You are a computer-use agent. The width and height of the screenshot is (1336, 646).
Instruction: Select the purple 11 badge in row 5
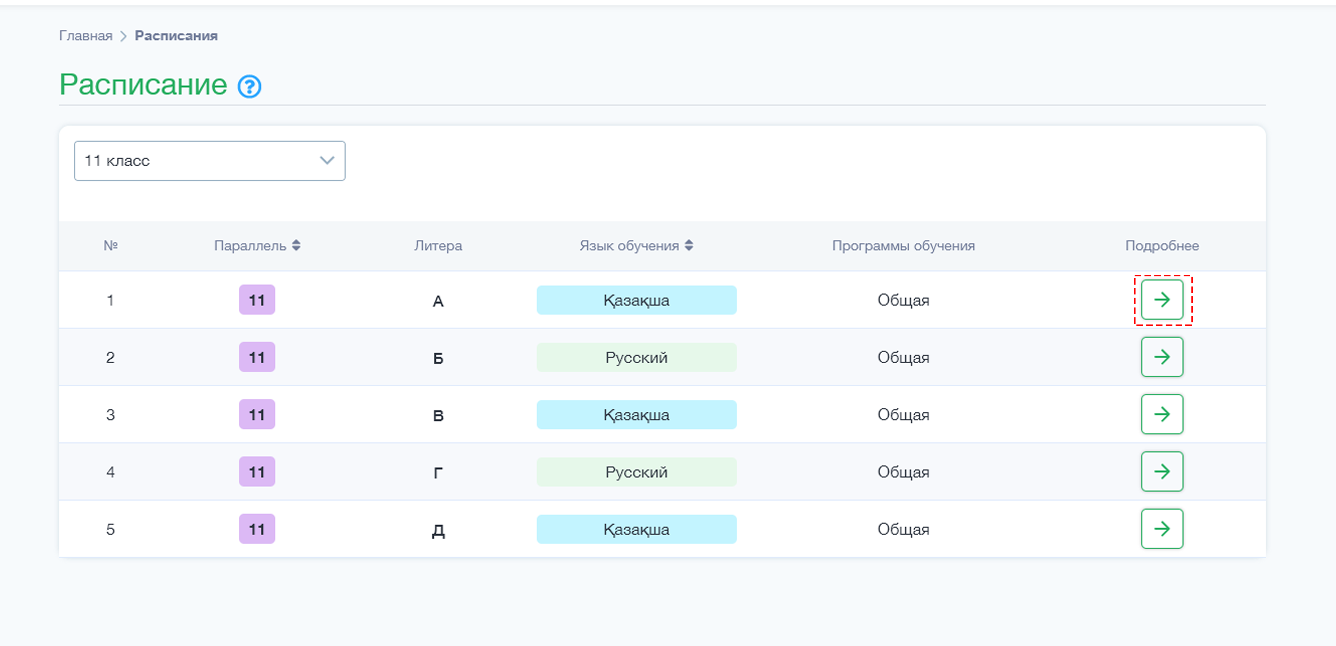[x=257, y=529]
